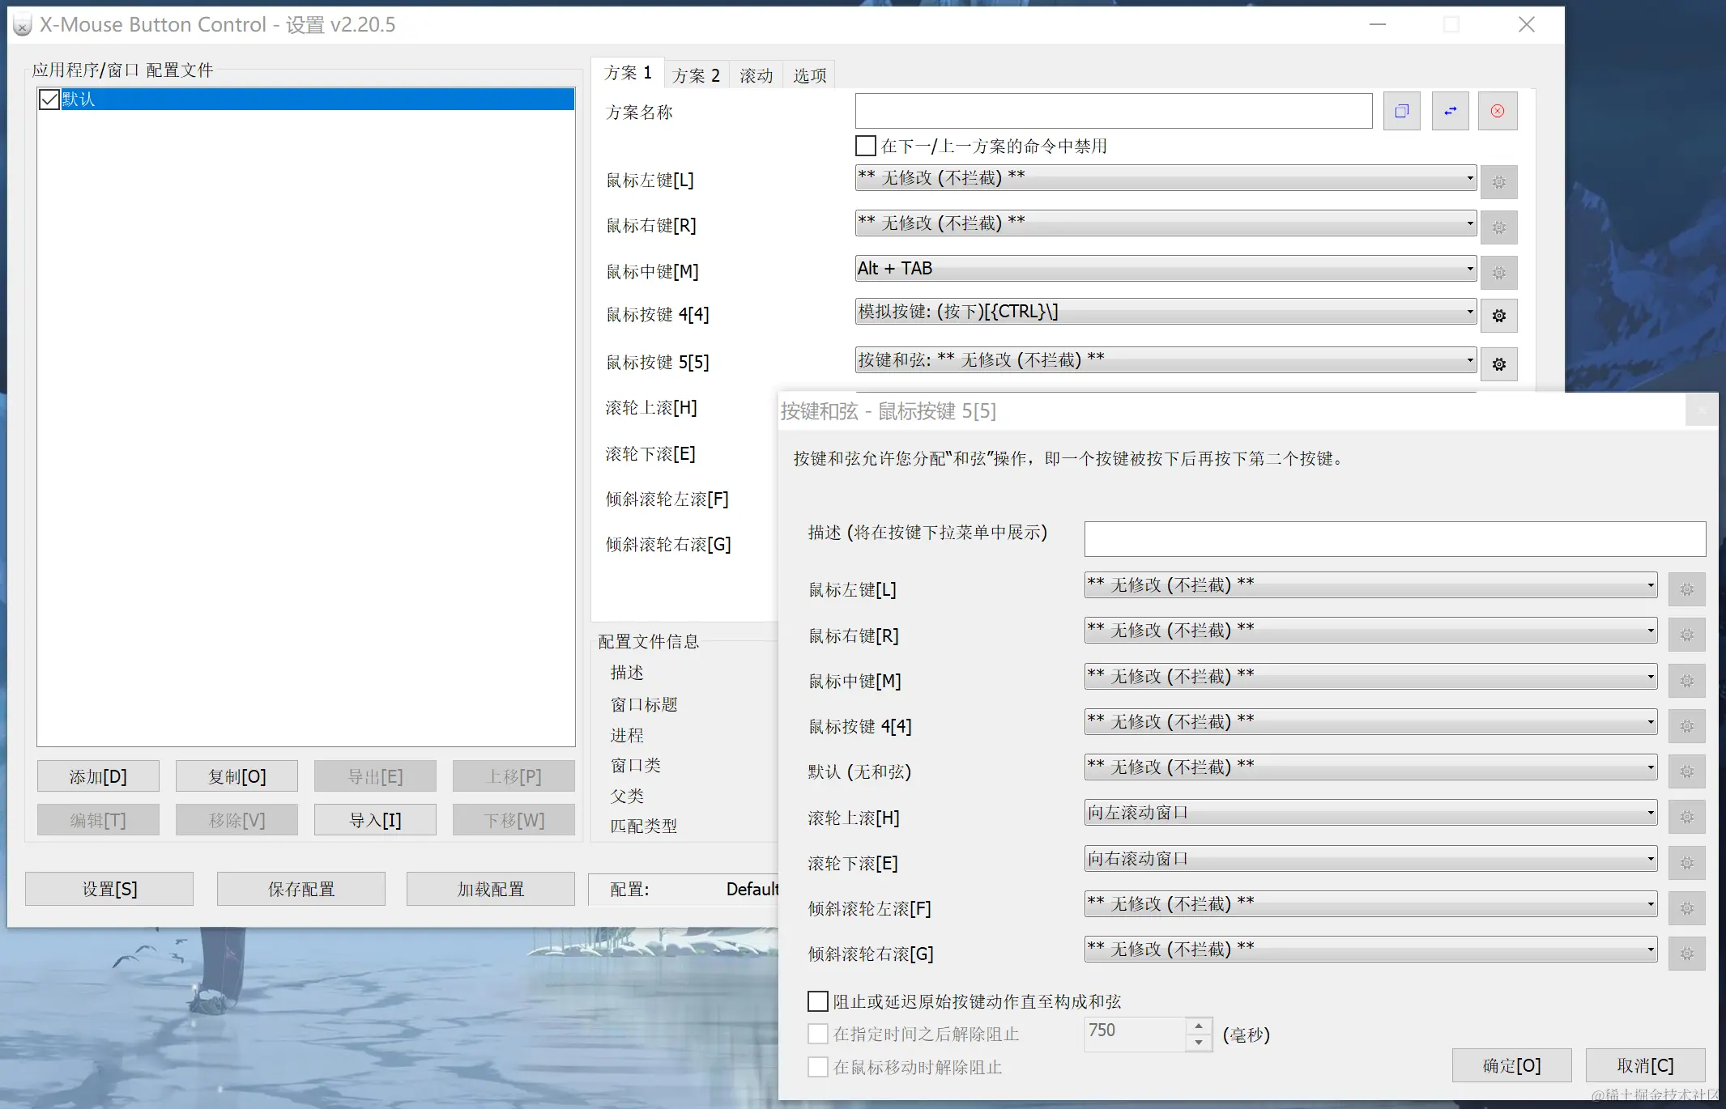Duplicate the current scheme via copy icon

[x=1402, y=111]
